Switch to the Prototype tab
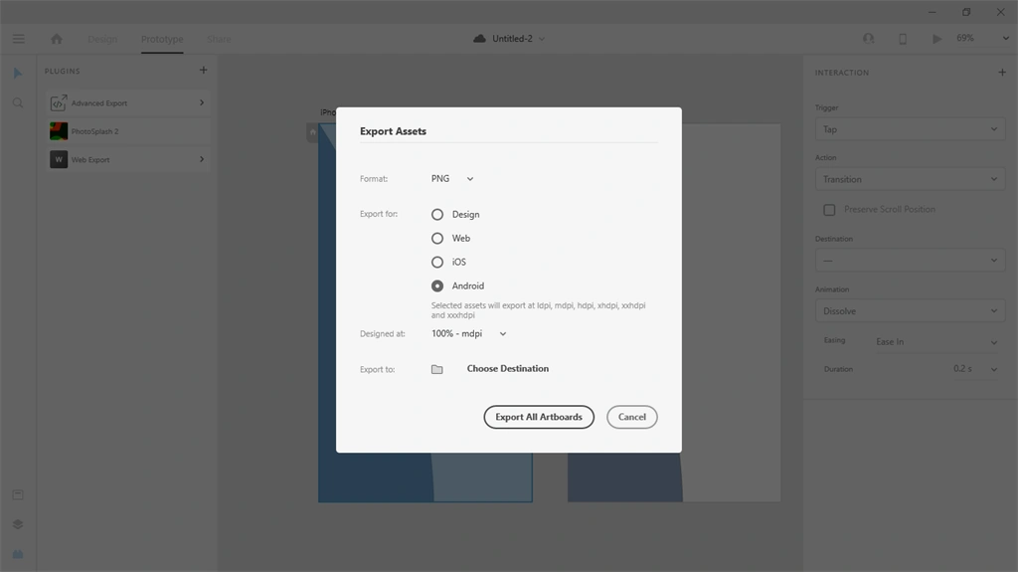The image size is (1018, 572). (162, 39)
